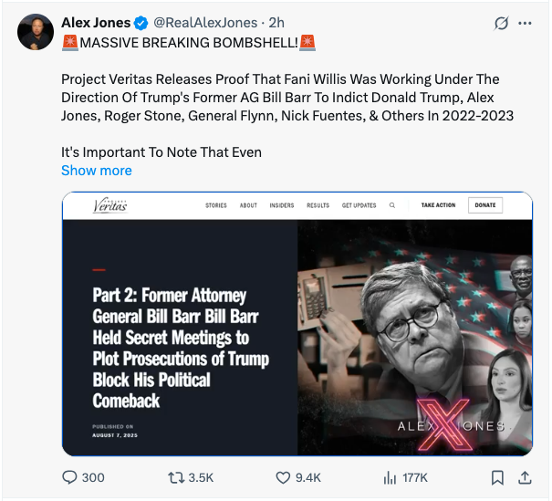The height and width of the screenshot is (501, 552).
Task: Click the blue verified badge
Action: point(141,23)
